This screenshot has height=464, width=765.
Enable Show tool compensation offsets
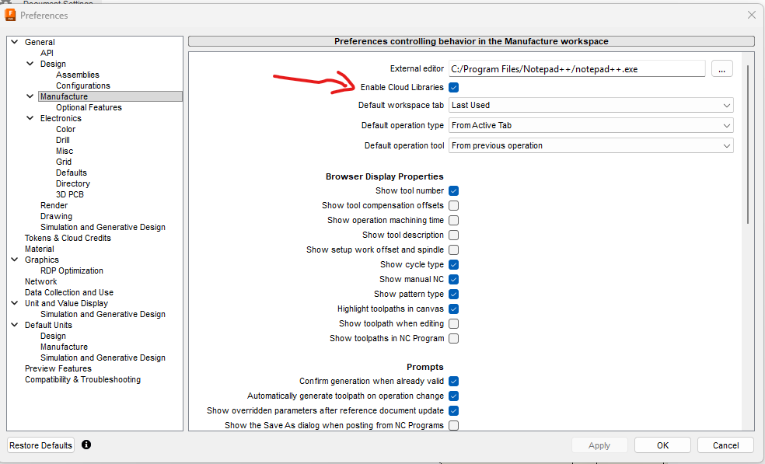tap(453, 206)
